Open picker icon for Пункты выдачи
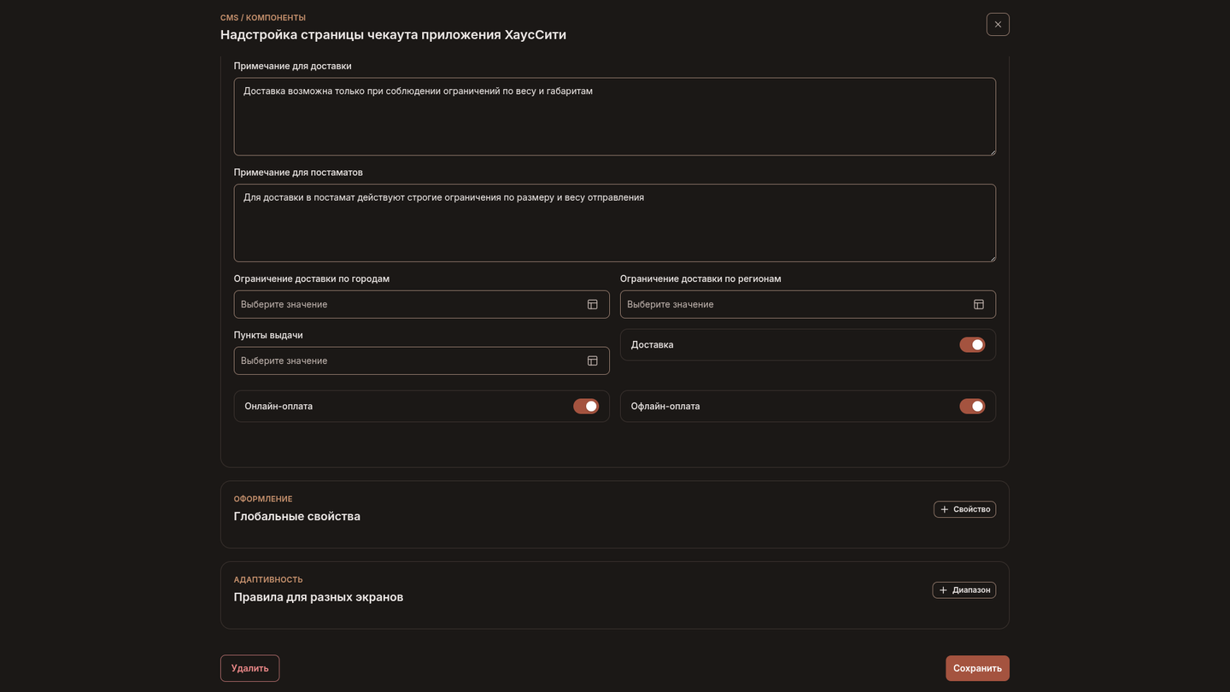The width and height of the screenshot is (1230, 692). click(x=592, y=361)
